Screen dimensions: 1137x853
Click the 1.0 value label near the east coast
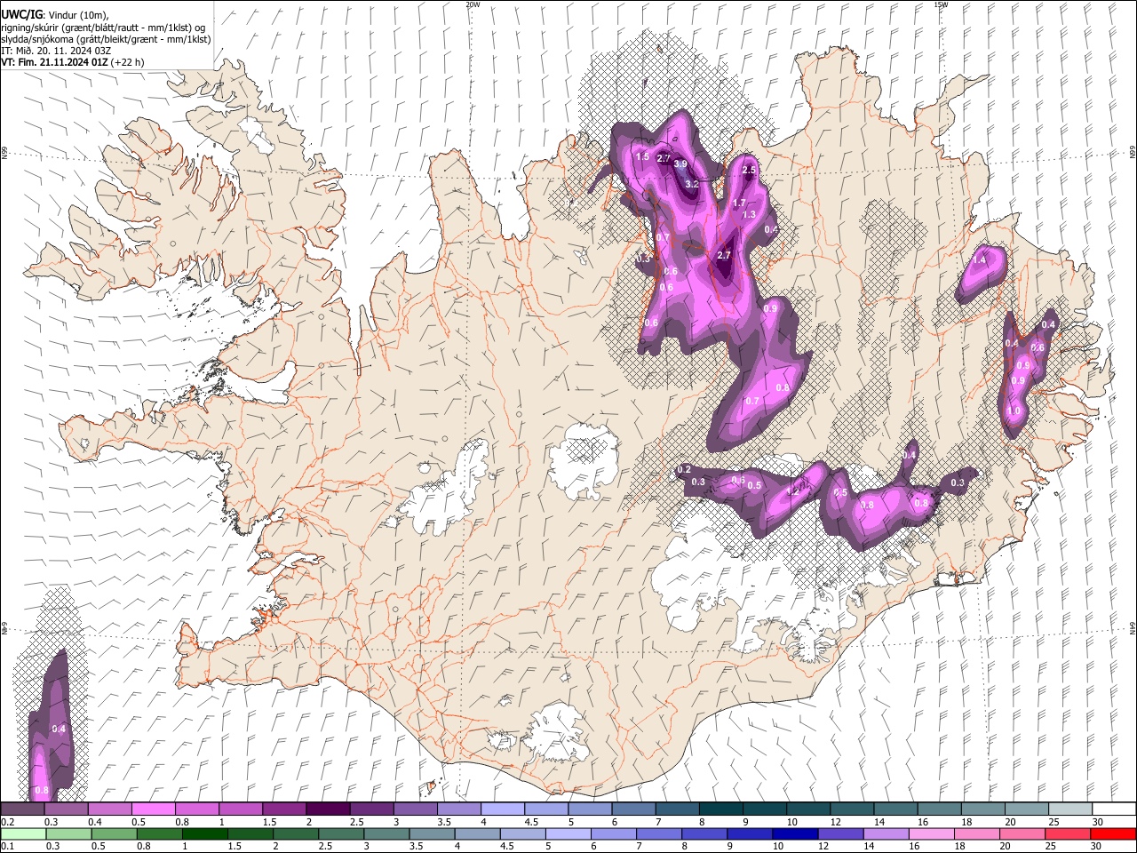[1014, 411]
